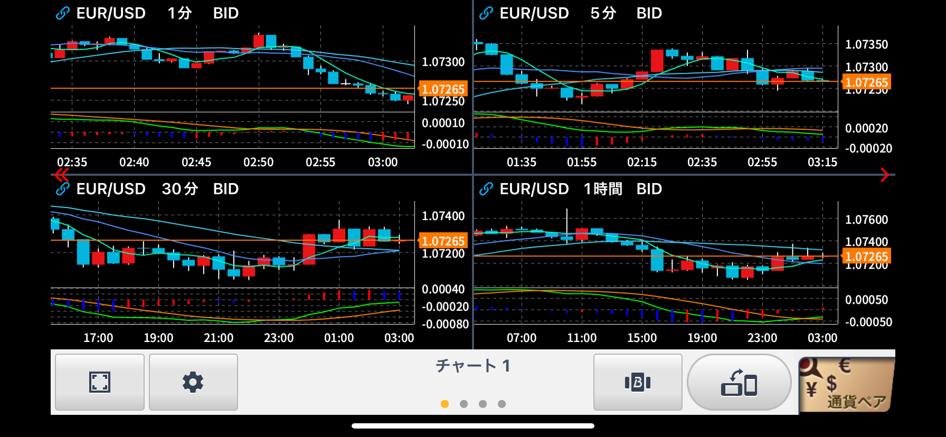
Task: Open chart settings gear
Action: (193, 382)
